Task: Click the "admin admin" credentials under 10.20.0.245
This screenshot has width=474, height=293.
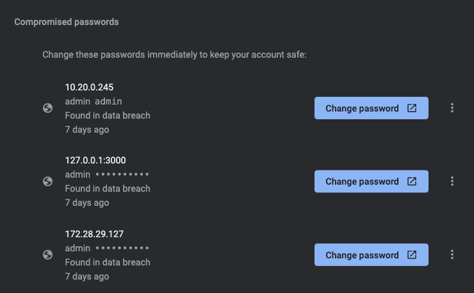Action: (94, 101)
